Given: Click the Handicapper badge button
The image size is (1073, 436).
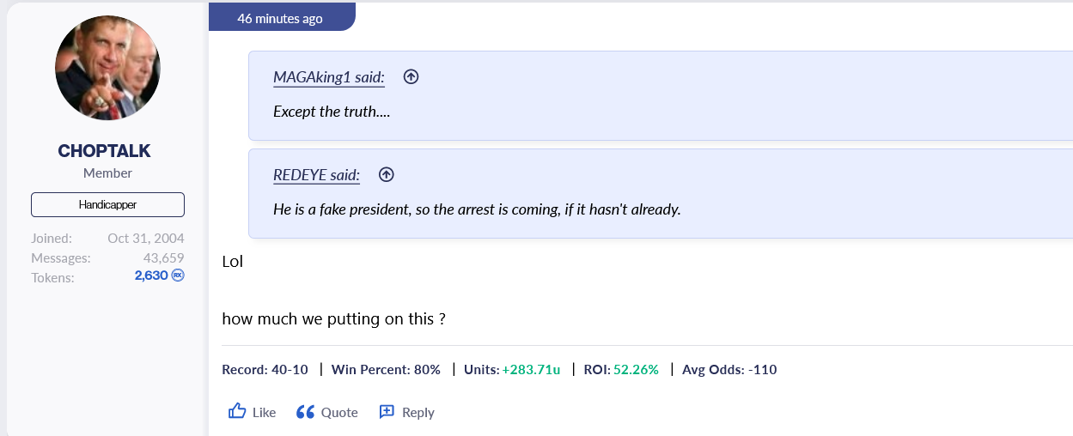Looking at the screenshot, I should (107, 205).
